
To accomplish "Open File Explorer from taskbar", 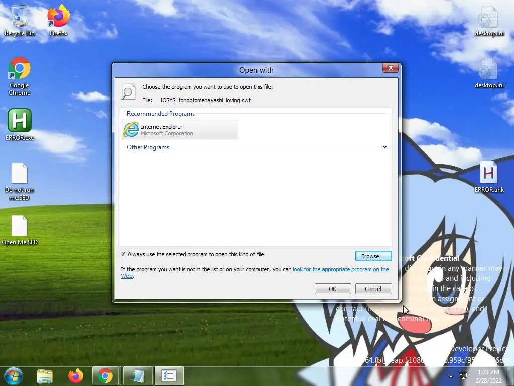I will click(45, 376).
